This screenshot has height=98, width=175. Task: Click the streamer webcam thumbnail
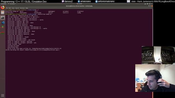(x=155, y=78)
